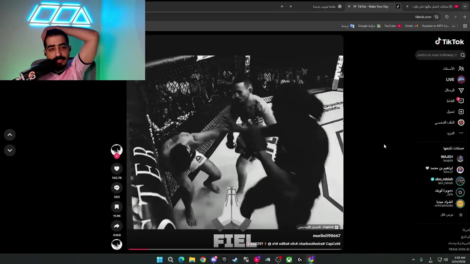The height and width of the screenshot is (264, 470).
Task: Open Activity (النشاط) notifications item
Action: 455,101
